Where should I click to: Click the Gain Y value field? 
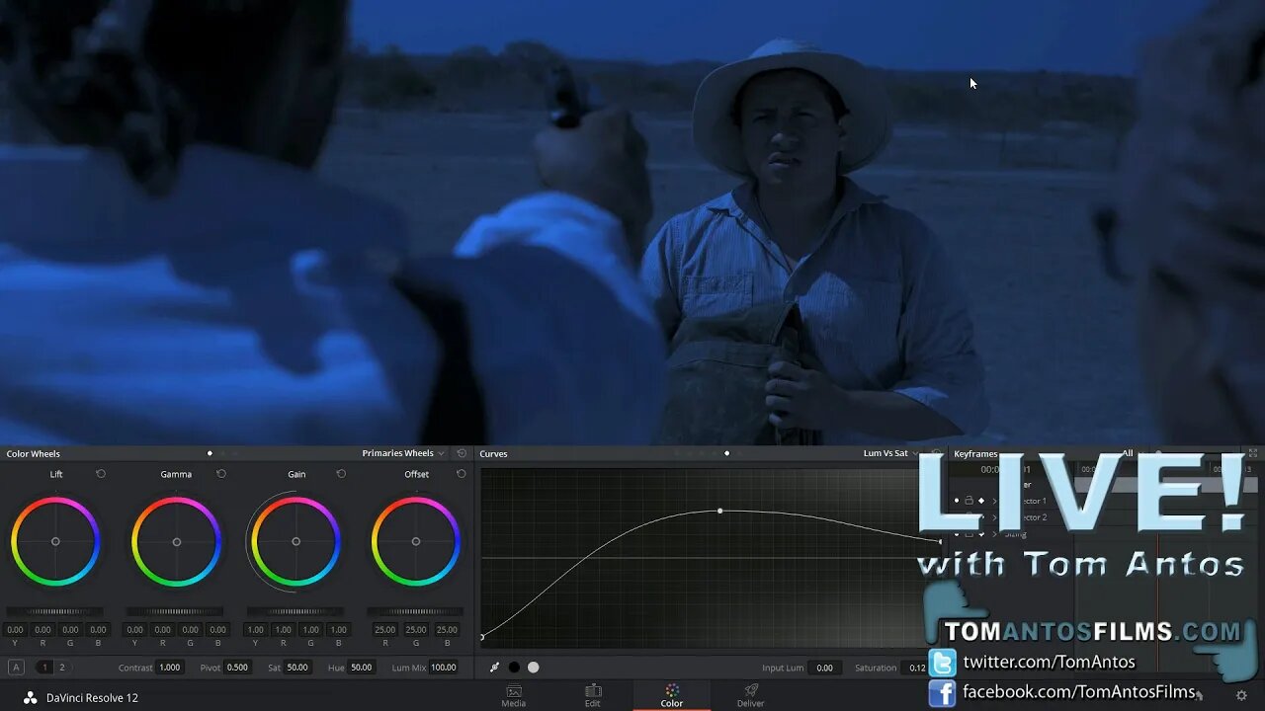(255, 629)
